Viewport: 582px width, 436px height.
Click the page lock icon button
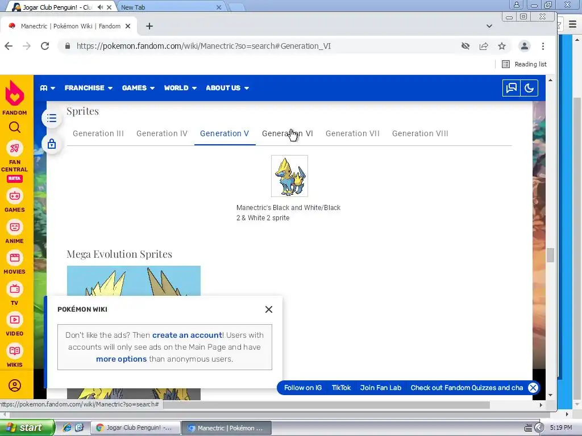(x=52, y=144)
